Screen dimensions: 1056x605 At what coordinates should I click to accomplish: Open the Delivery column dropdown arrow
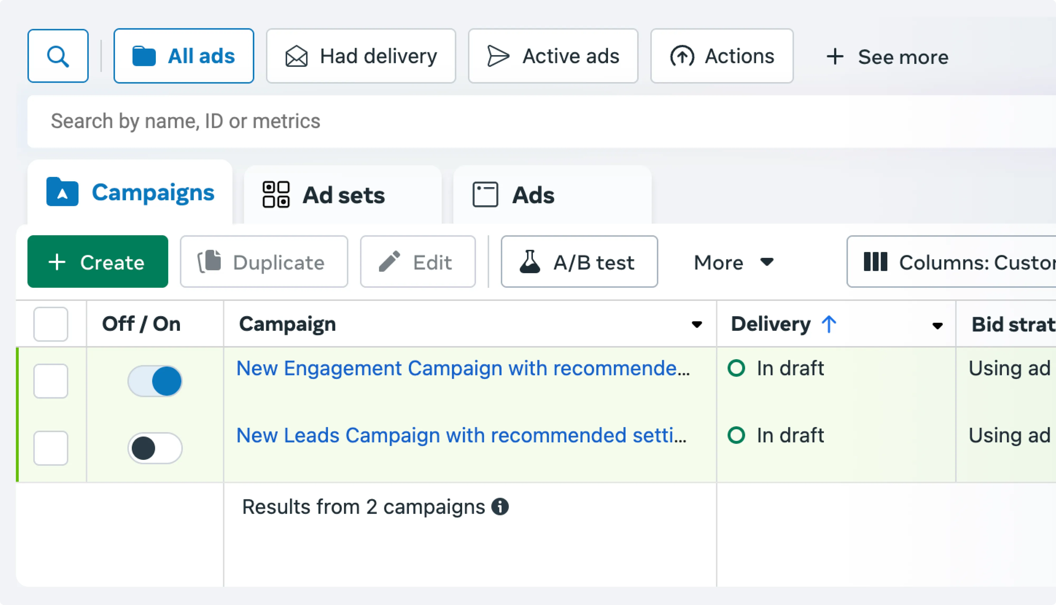point(937,326)
